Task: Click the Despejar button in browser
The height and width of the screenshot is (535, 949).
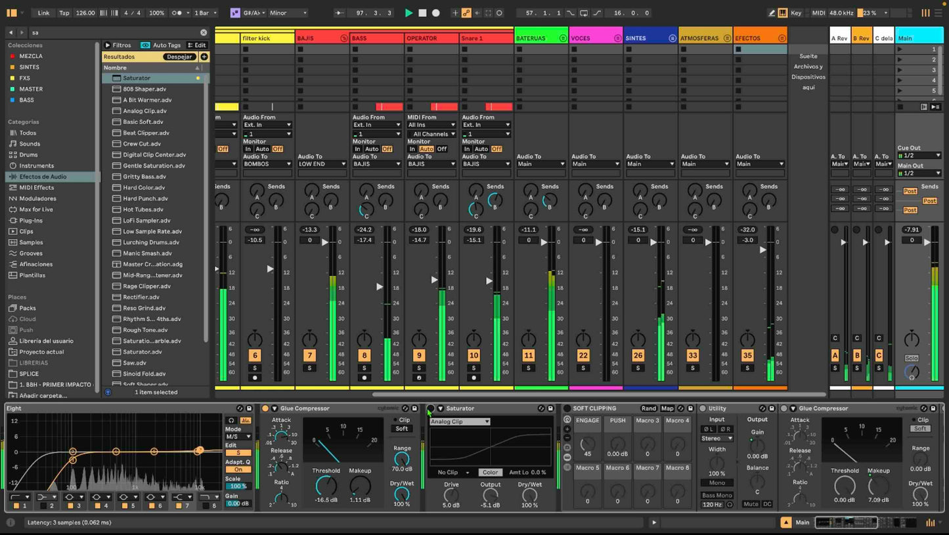Action: tap(179, 56)
